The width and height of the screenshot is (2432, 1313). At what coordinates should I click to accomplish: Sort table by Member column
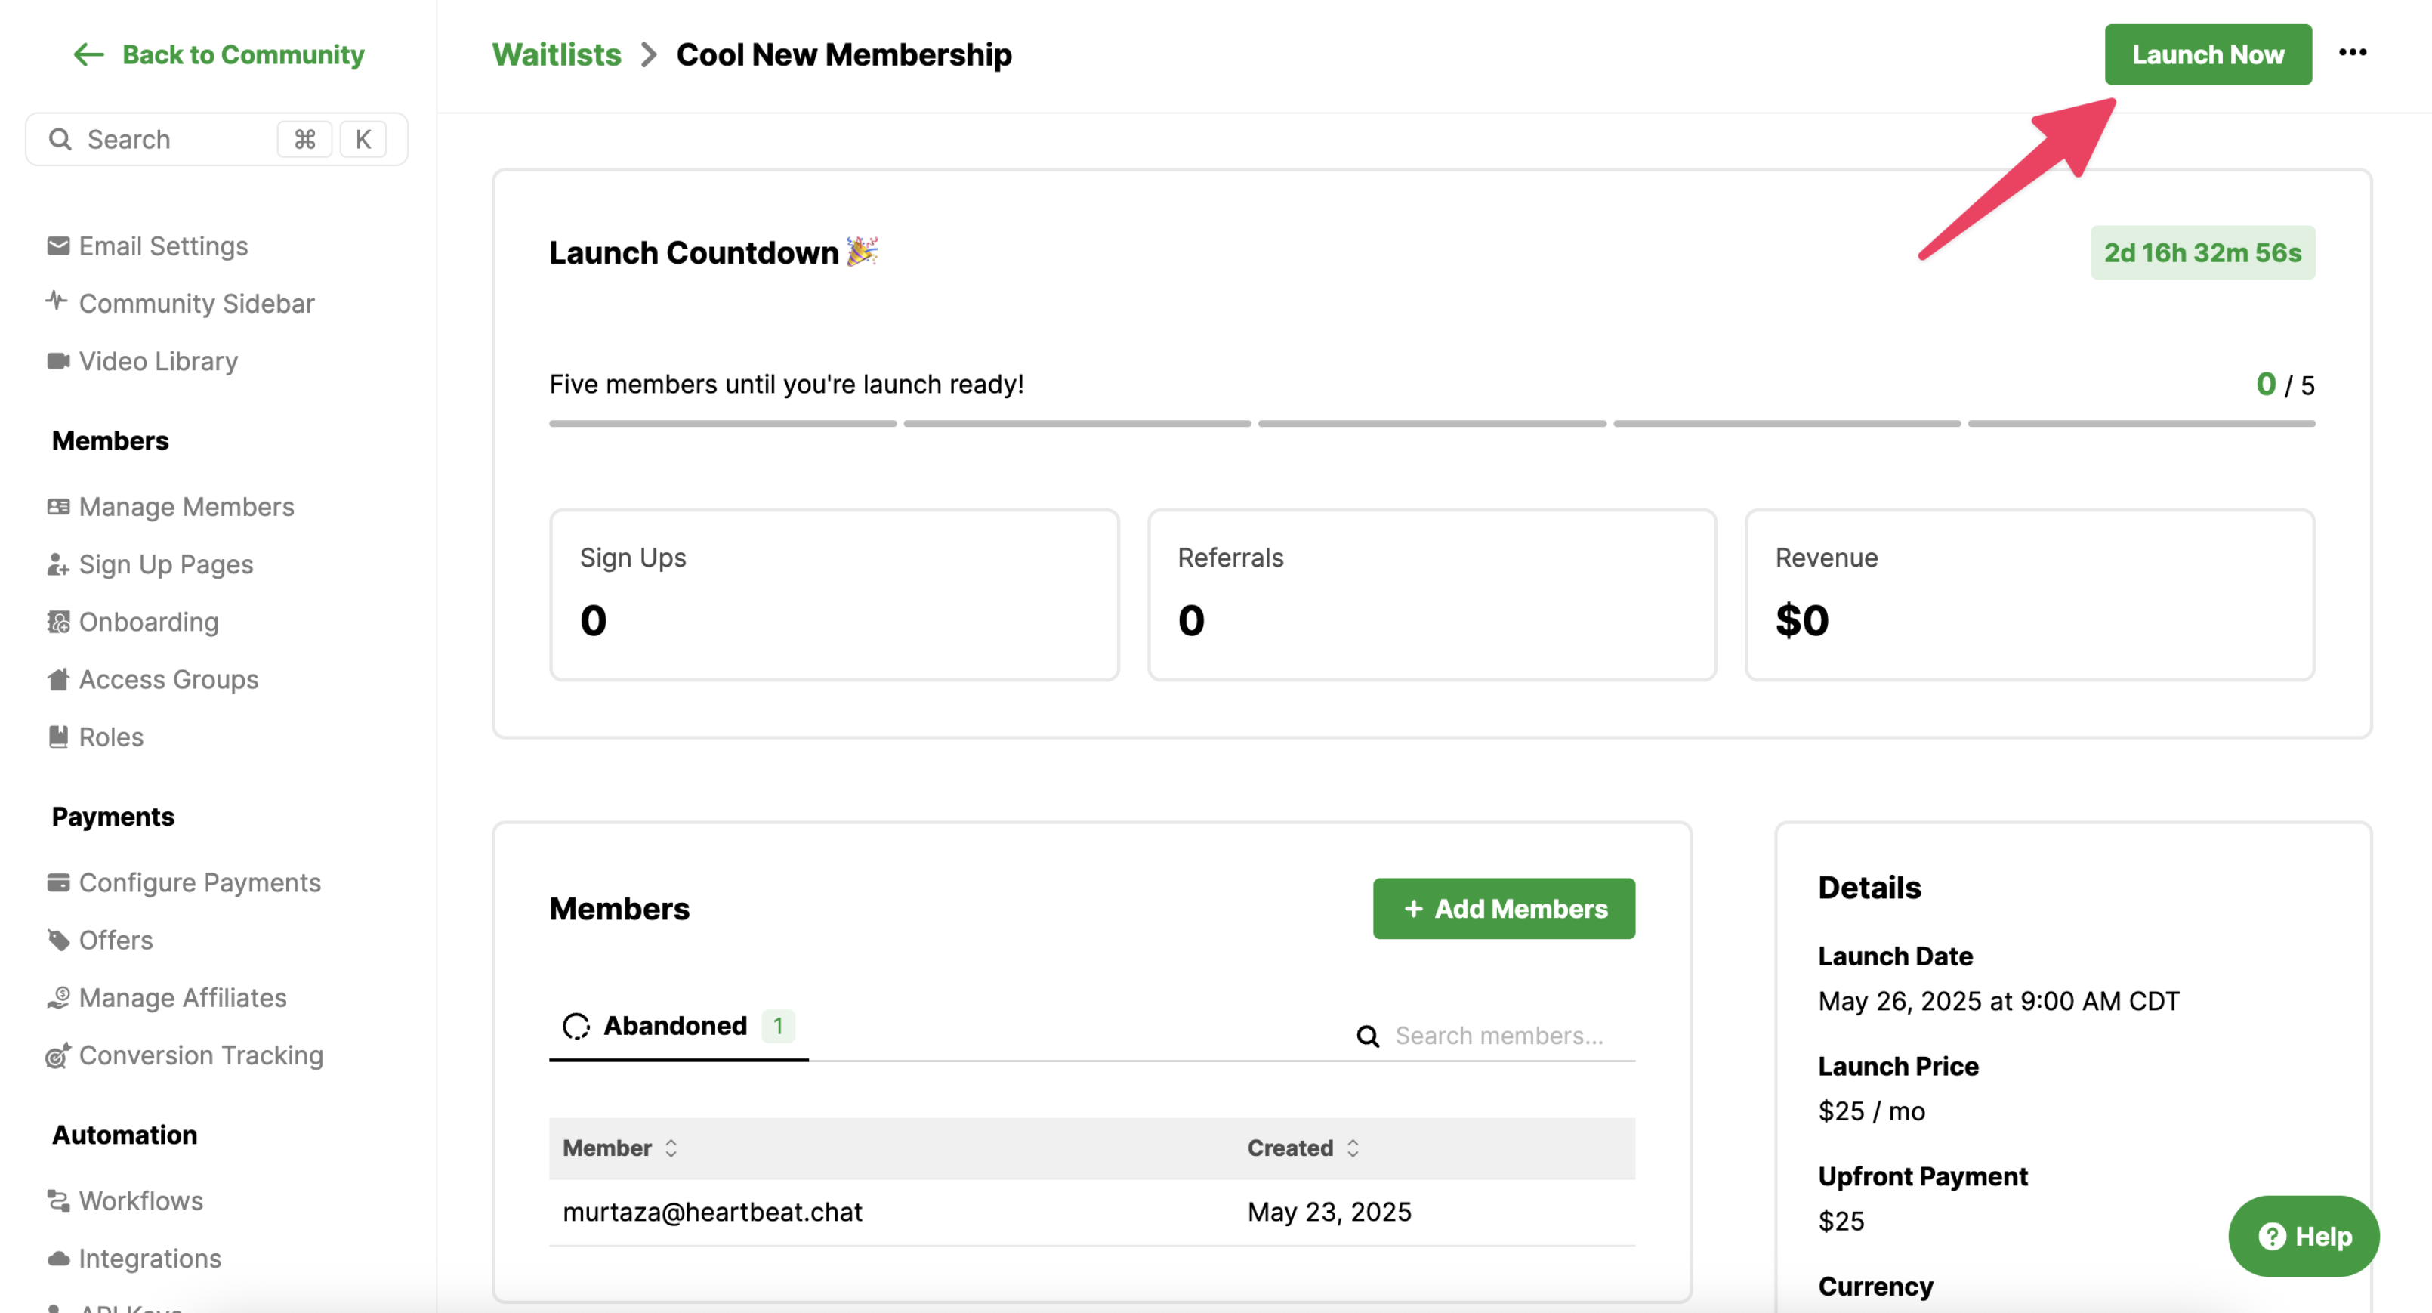pos(620,1148)
